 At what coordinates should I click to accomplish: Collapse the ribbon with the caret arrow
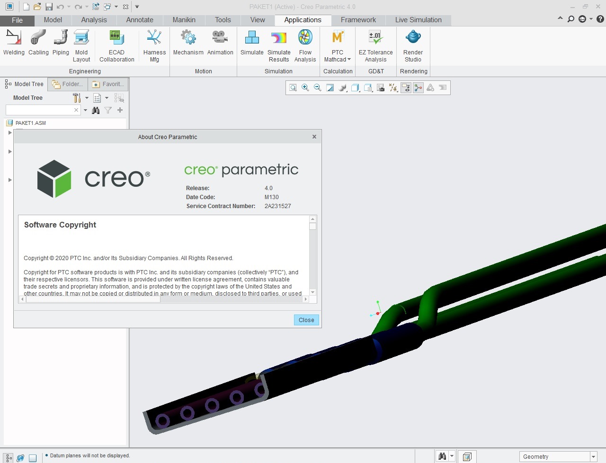pos(560,19)
